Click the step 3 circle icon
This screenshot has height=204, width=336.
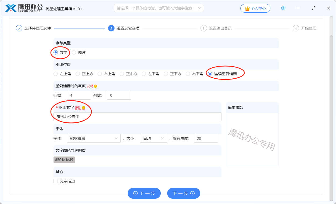pyautogui.click(x=203, y=28)
